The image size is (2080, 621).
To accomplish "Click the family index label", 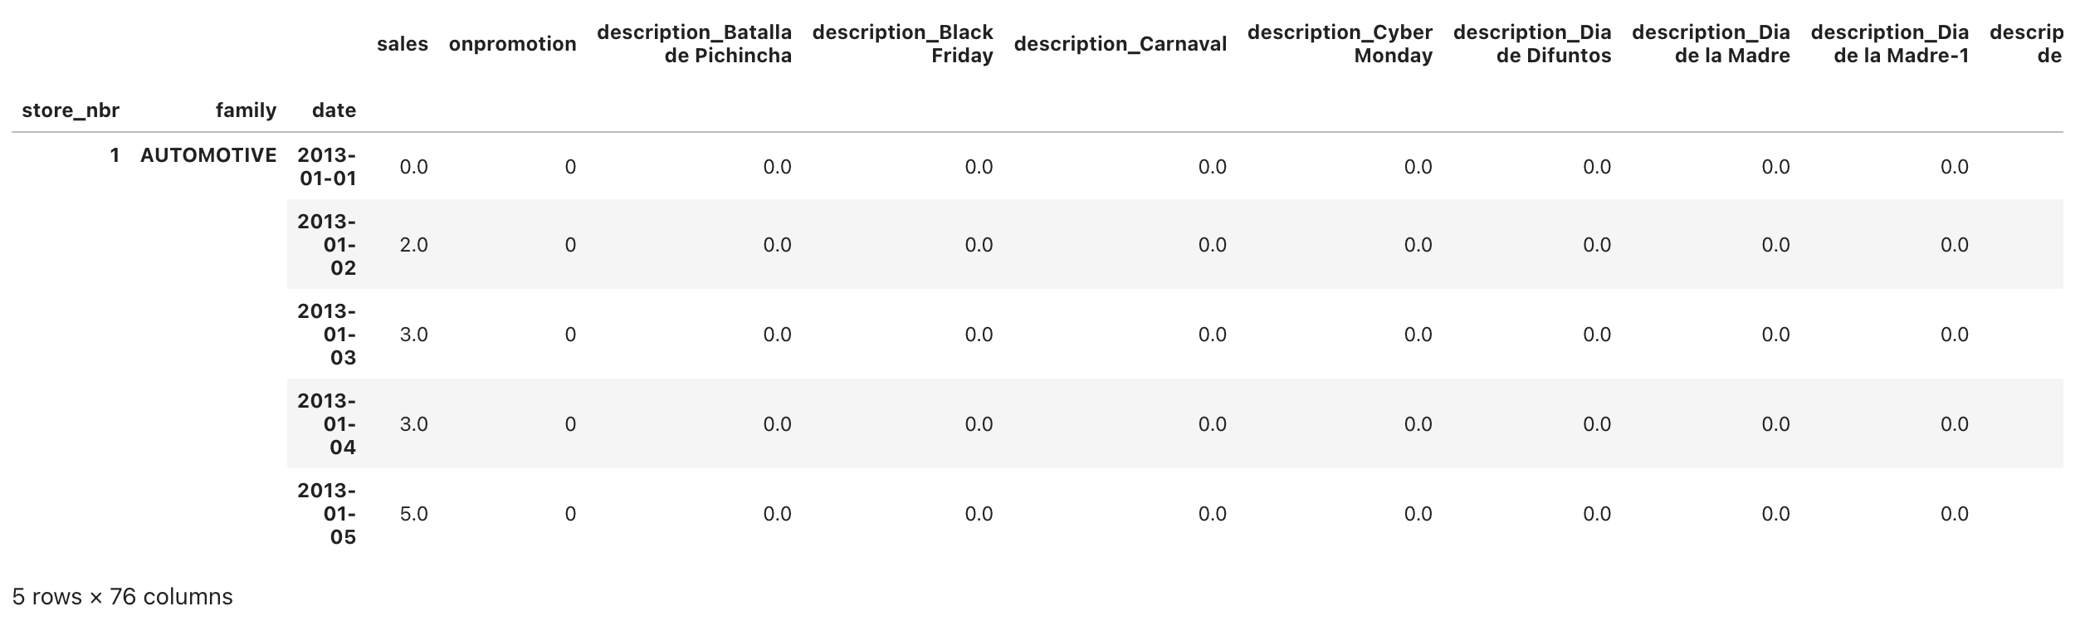I will [x=246, y=110].
